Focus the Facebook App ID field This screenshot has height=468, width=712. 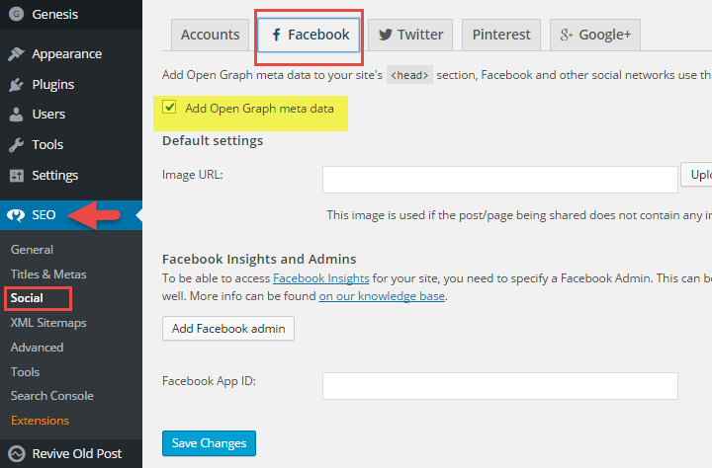[500, 386]
